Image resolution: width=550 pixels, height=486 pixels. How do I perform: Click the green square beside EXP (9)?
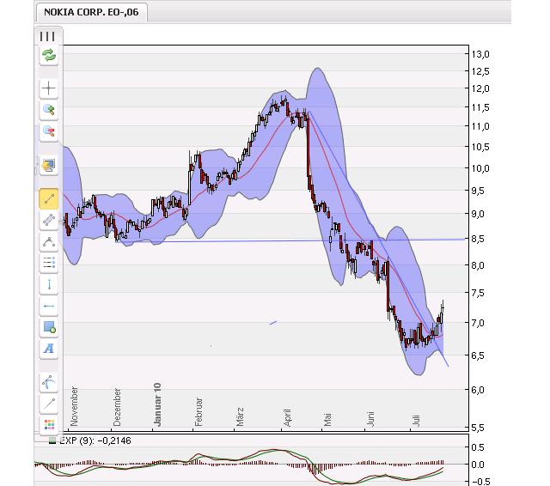(52, 440)
